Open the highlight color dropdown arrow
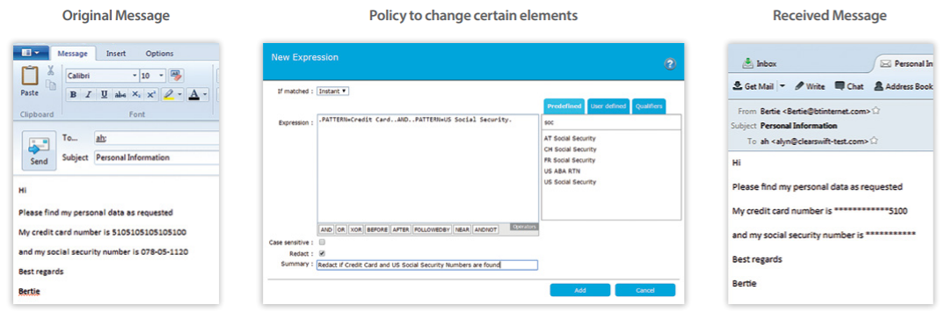The image size is (946, 327). pyautogui.click(x=179, y=95)
